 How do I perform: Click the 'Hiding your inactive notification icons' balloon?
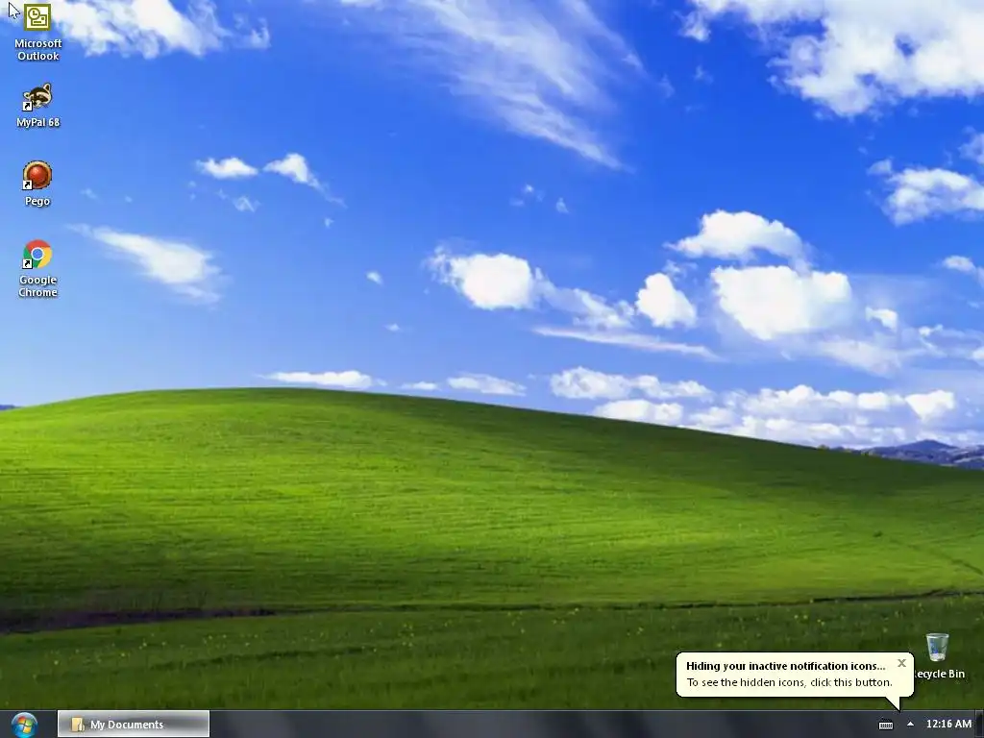[795, 675]
